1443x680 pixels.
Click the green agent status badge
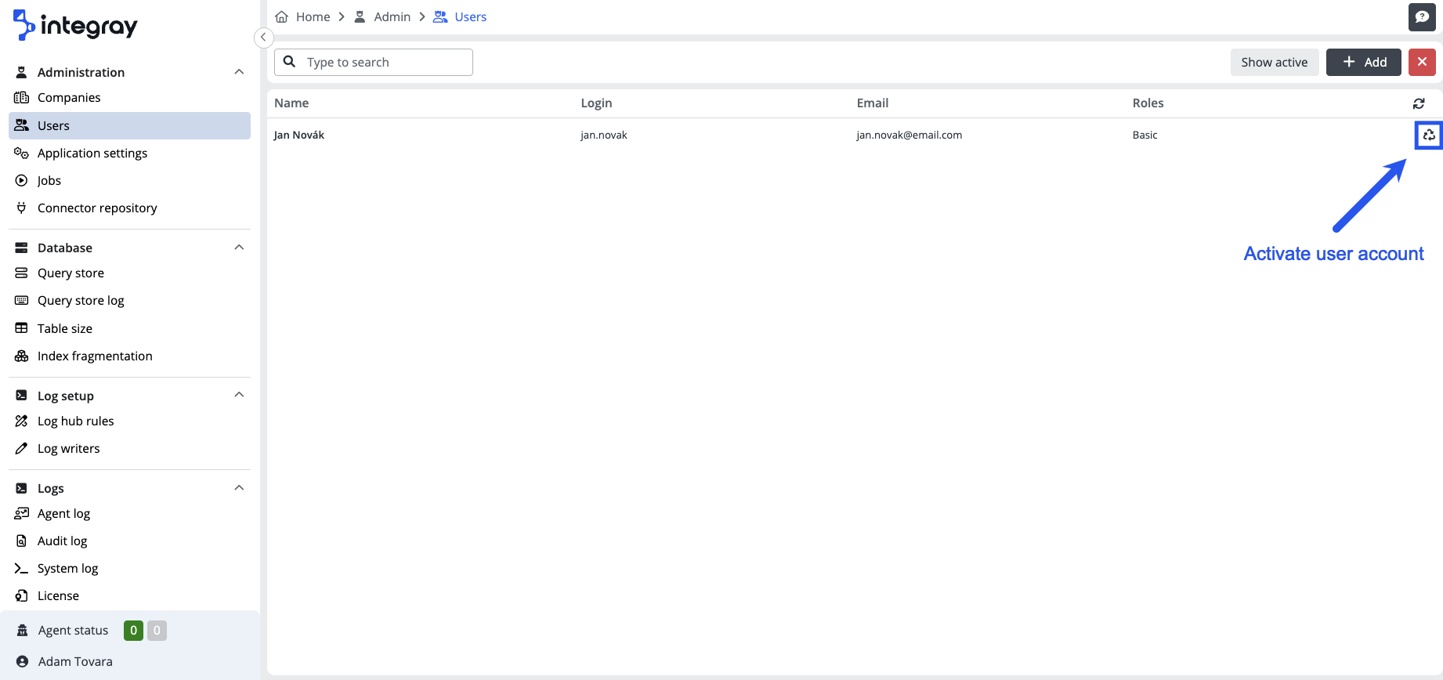[x=133, y=631]
